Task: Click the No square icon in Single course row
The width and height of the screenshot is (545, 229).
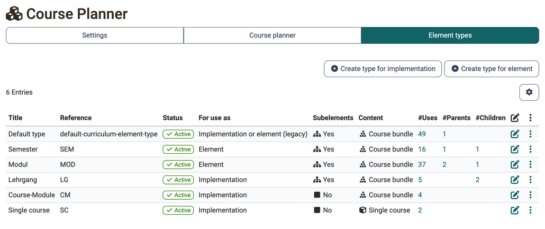Action: coord(317,210)
